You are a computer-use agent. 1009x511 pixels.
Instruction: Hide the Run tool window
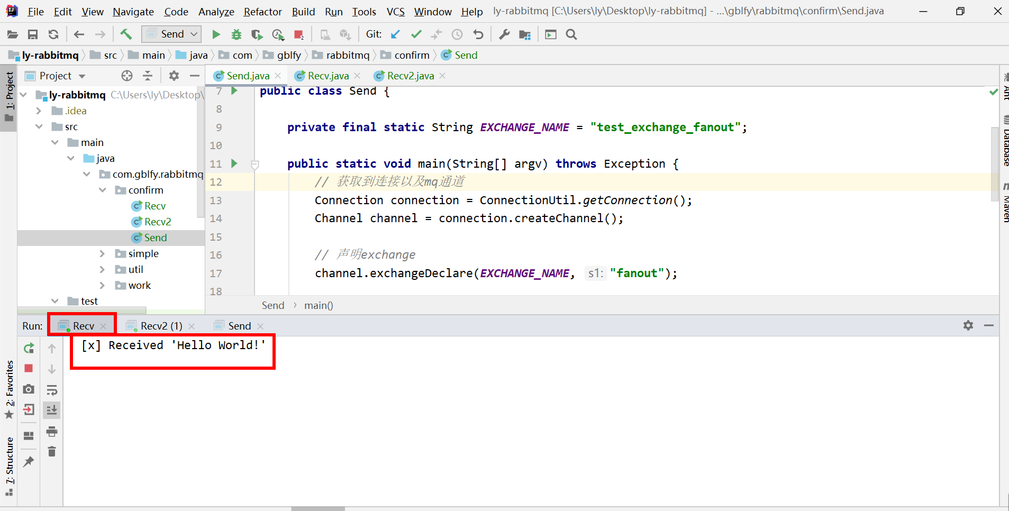989,325
